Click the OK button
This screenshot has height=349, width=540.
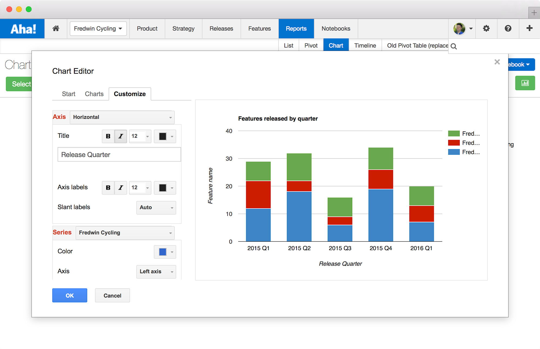(x=69, y=295)
